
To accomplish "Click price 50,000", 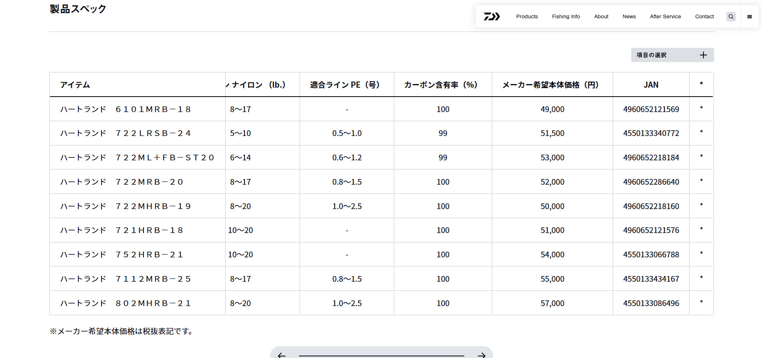I will point(552,206).
